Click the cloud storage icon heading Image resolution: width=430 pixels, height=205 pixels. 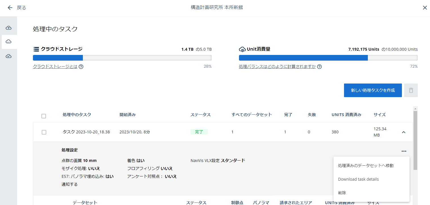tap(36, 49)
